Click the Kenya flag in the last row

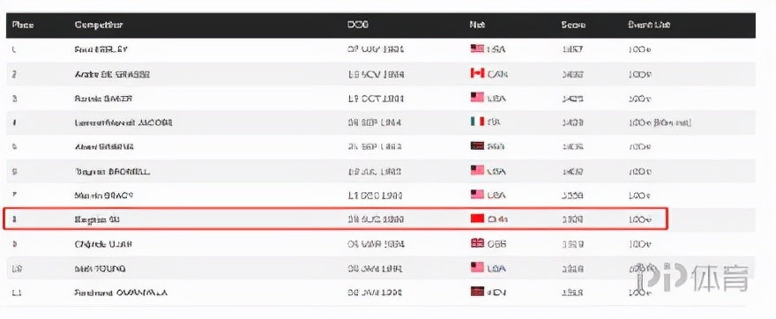(x=477, y=292)
